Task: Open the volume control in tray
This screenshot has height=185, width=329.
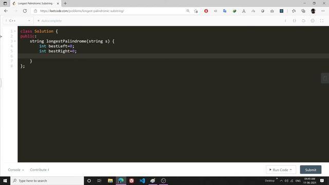Action: click(286, 180)
